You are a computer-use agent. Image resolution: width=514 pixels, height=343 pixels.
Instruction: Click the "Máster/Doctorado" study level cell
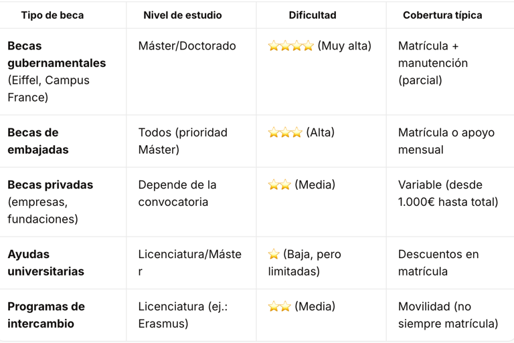[187, 46]
